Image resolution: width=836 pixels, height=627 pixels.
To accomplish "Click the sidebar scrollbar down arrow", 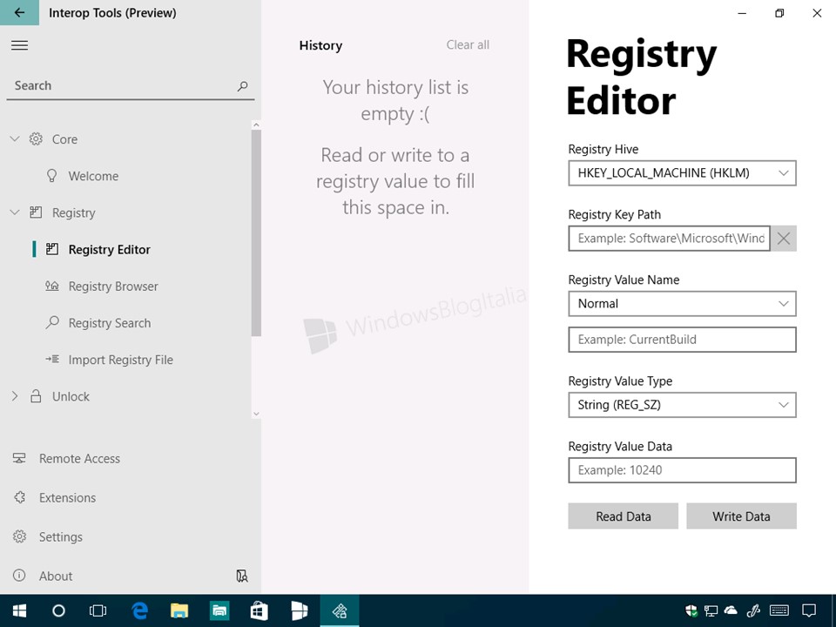I will click(x=256, y=414).
